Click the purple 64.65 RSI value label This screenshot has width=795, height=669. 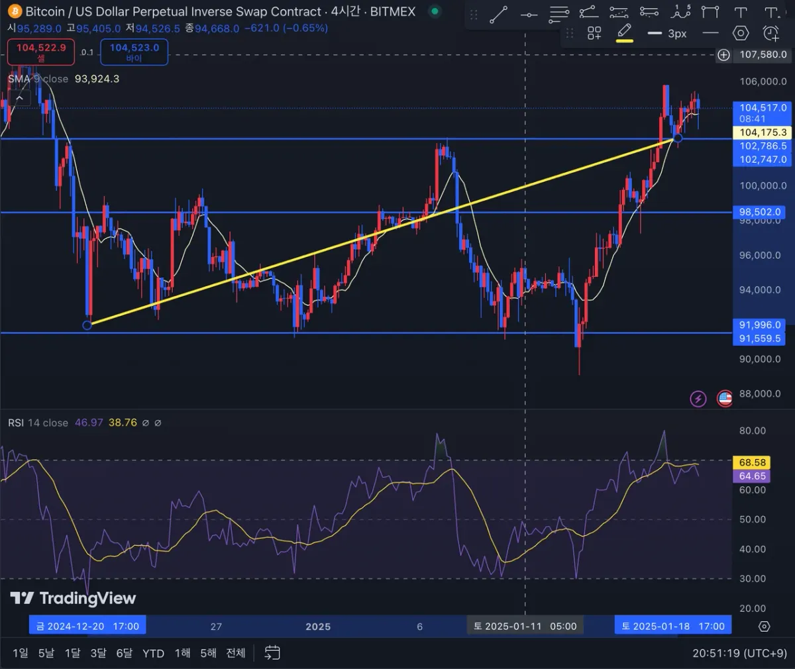coord(752,476)
